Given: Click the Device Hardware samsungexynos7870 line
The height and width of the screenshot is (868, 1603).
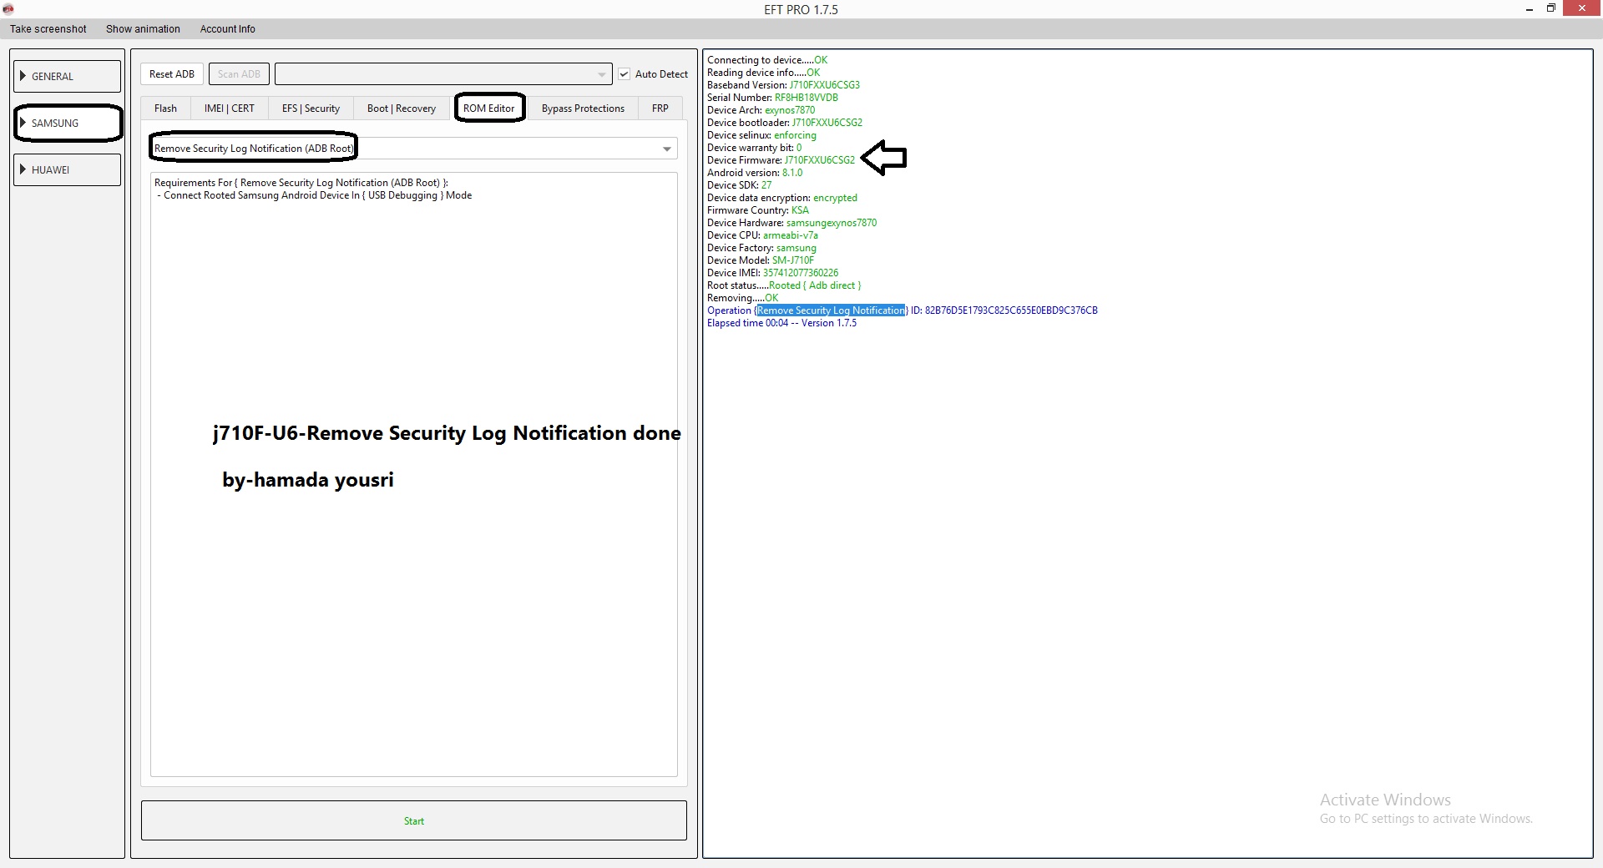Looking at the screenshot, I should click(x=791, y=223).
